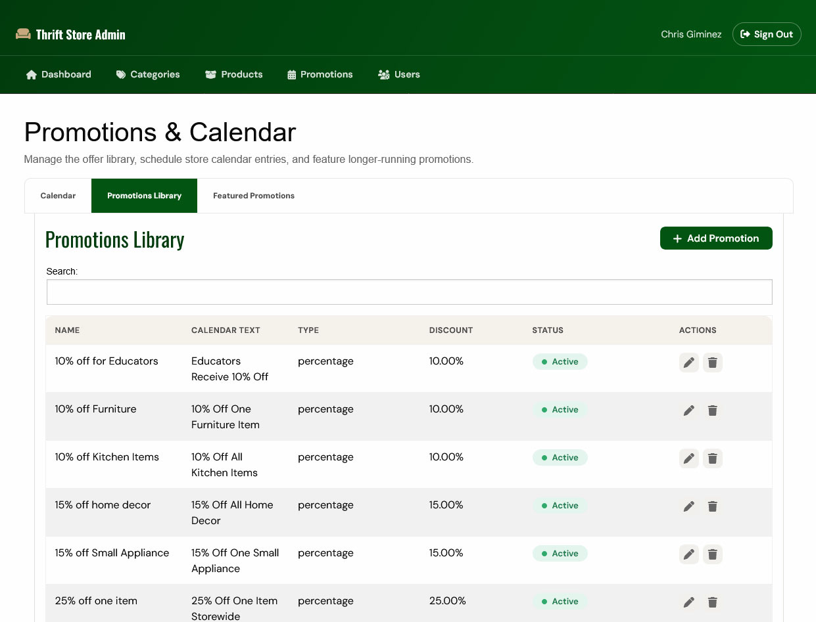Click Active status badge for 15% off Small Appliance
The image size is (816, 622).
point(560,554)
